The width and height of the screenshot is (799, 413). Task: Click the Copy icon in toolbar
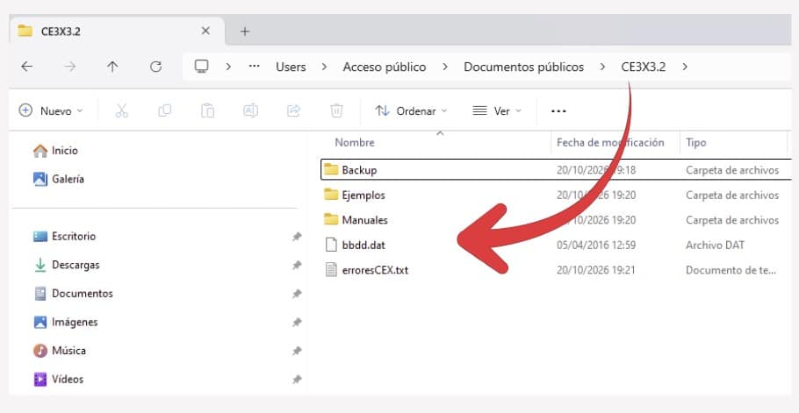[164, 110]
